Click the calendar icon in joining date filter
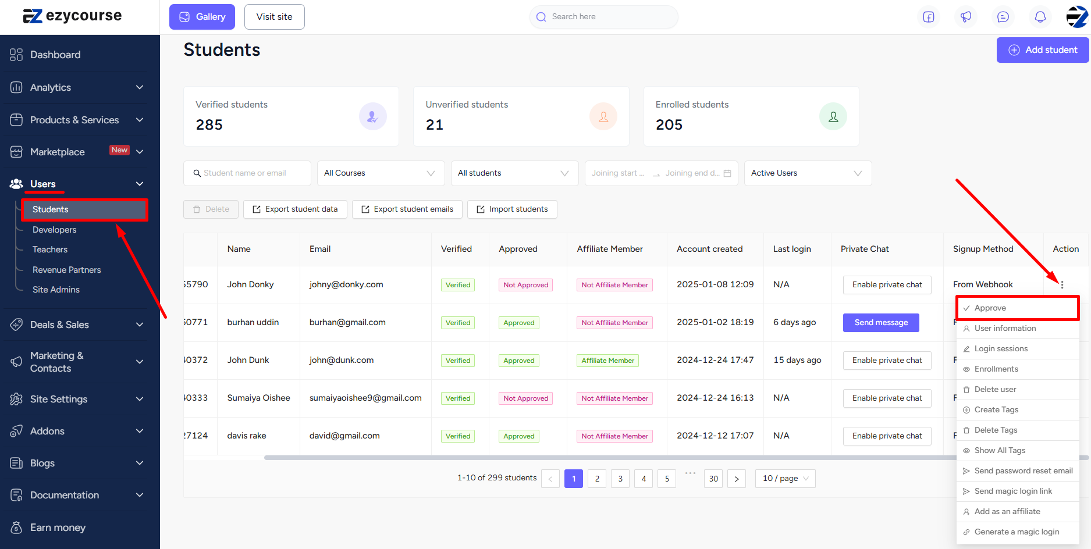1091x549 pixels. tap(727, 173)
